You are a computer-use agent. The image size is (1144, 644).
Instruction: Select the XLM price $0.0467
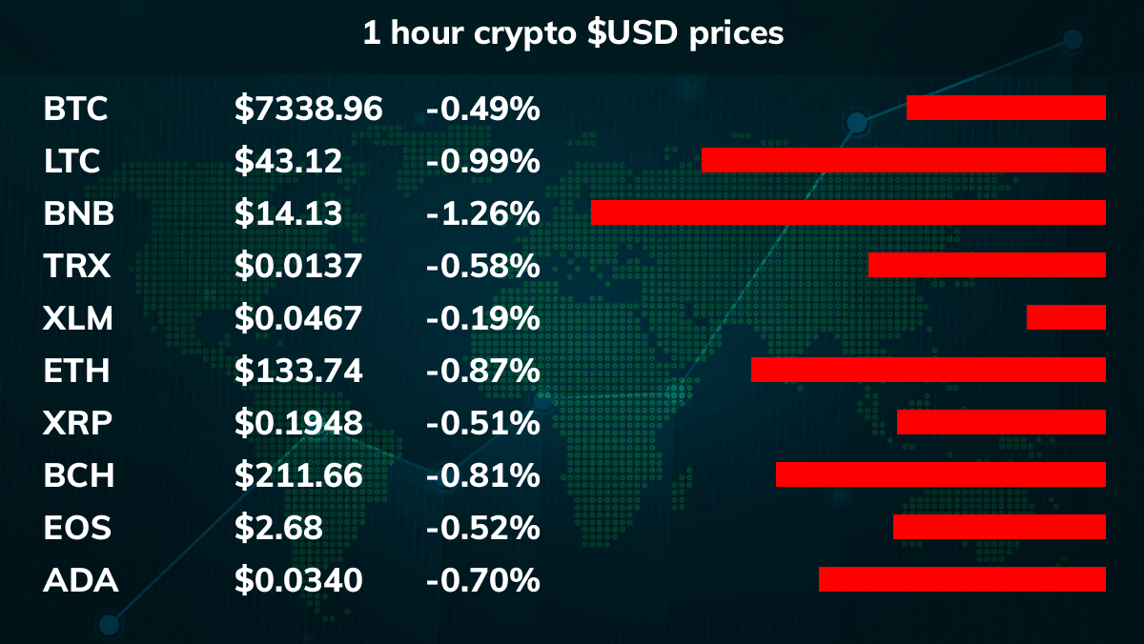click(298, 318)
